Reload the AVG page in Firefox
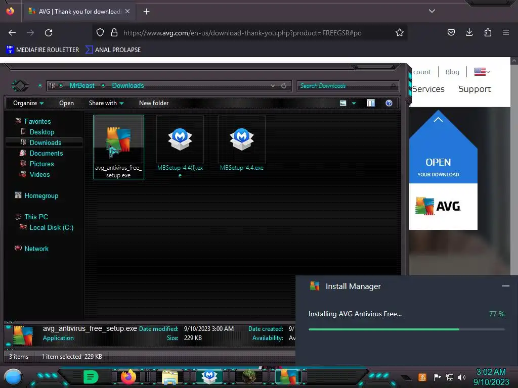The width and height of the screenshot is (518, 388). [49, 33]
